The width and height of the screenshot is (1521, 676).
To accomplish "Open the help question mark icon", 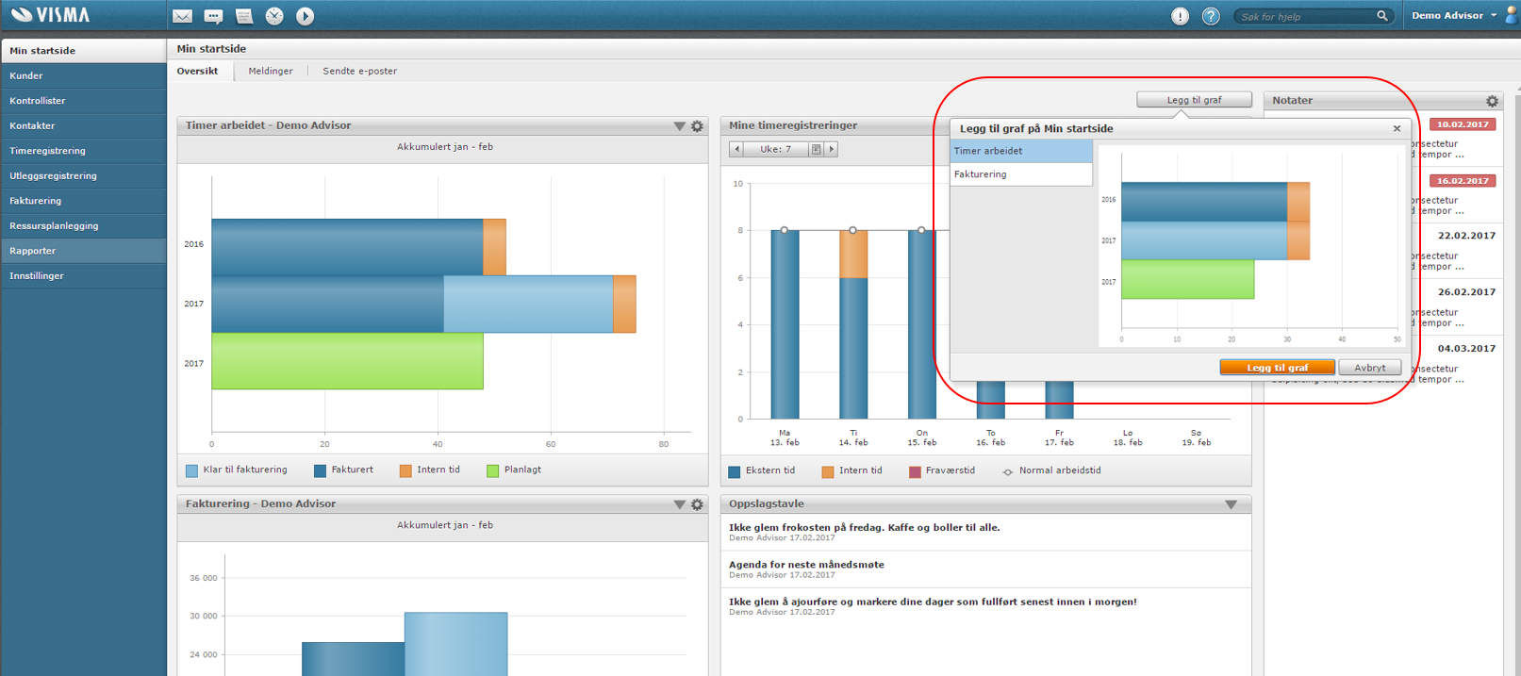I will [1211, 16].
